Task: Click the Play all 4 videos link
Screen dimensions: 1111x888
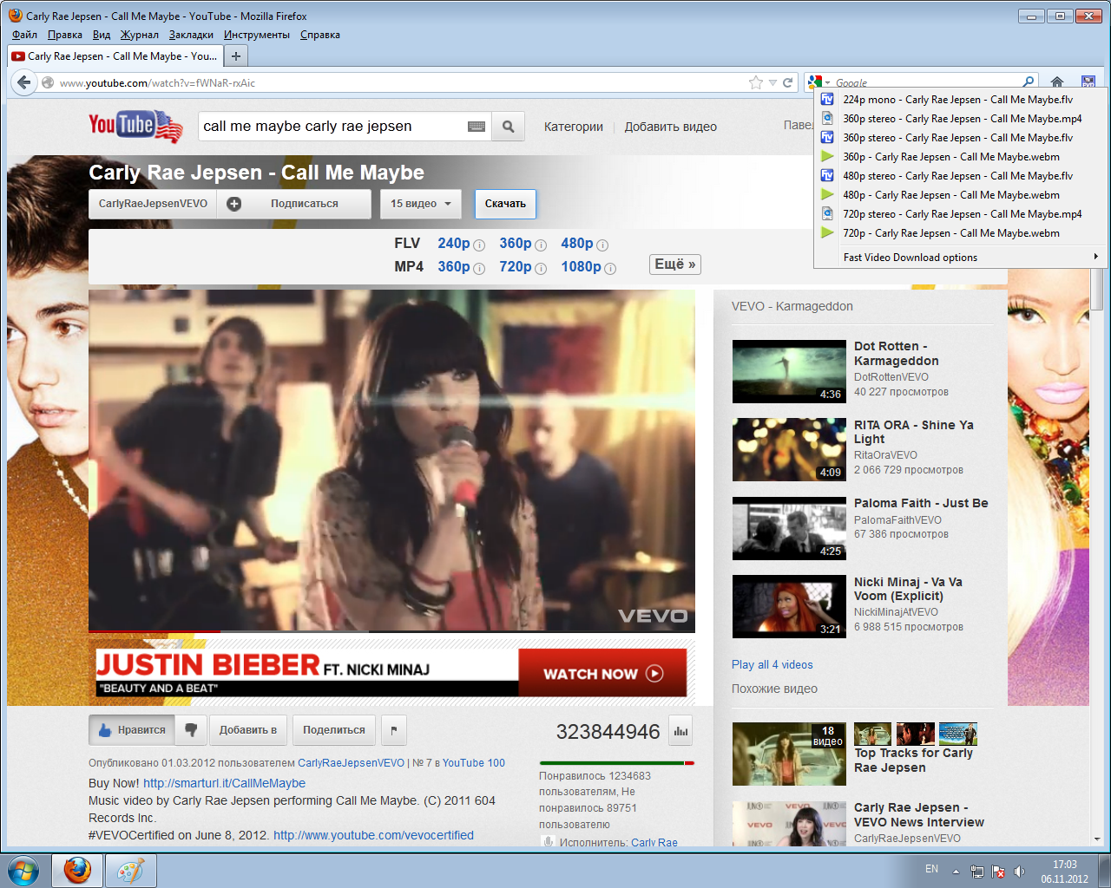Action: (x=772, y=665)
